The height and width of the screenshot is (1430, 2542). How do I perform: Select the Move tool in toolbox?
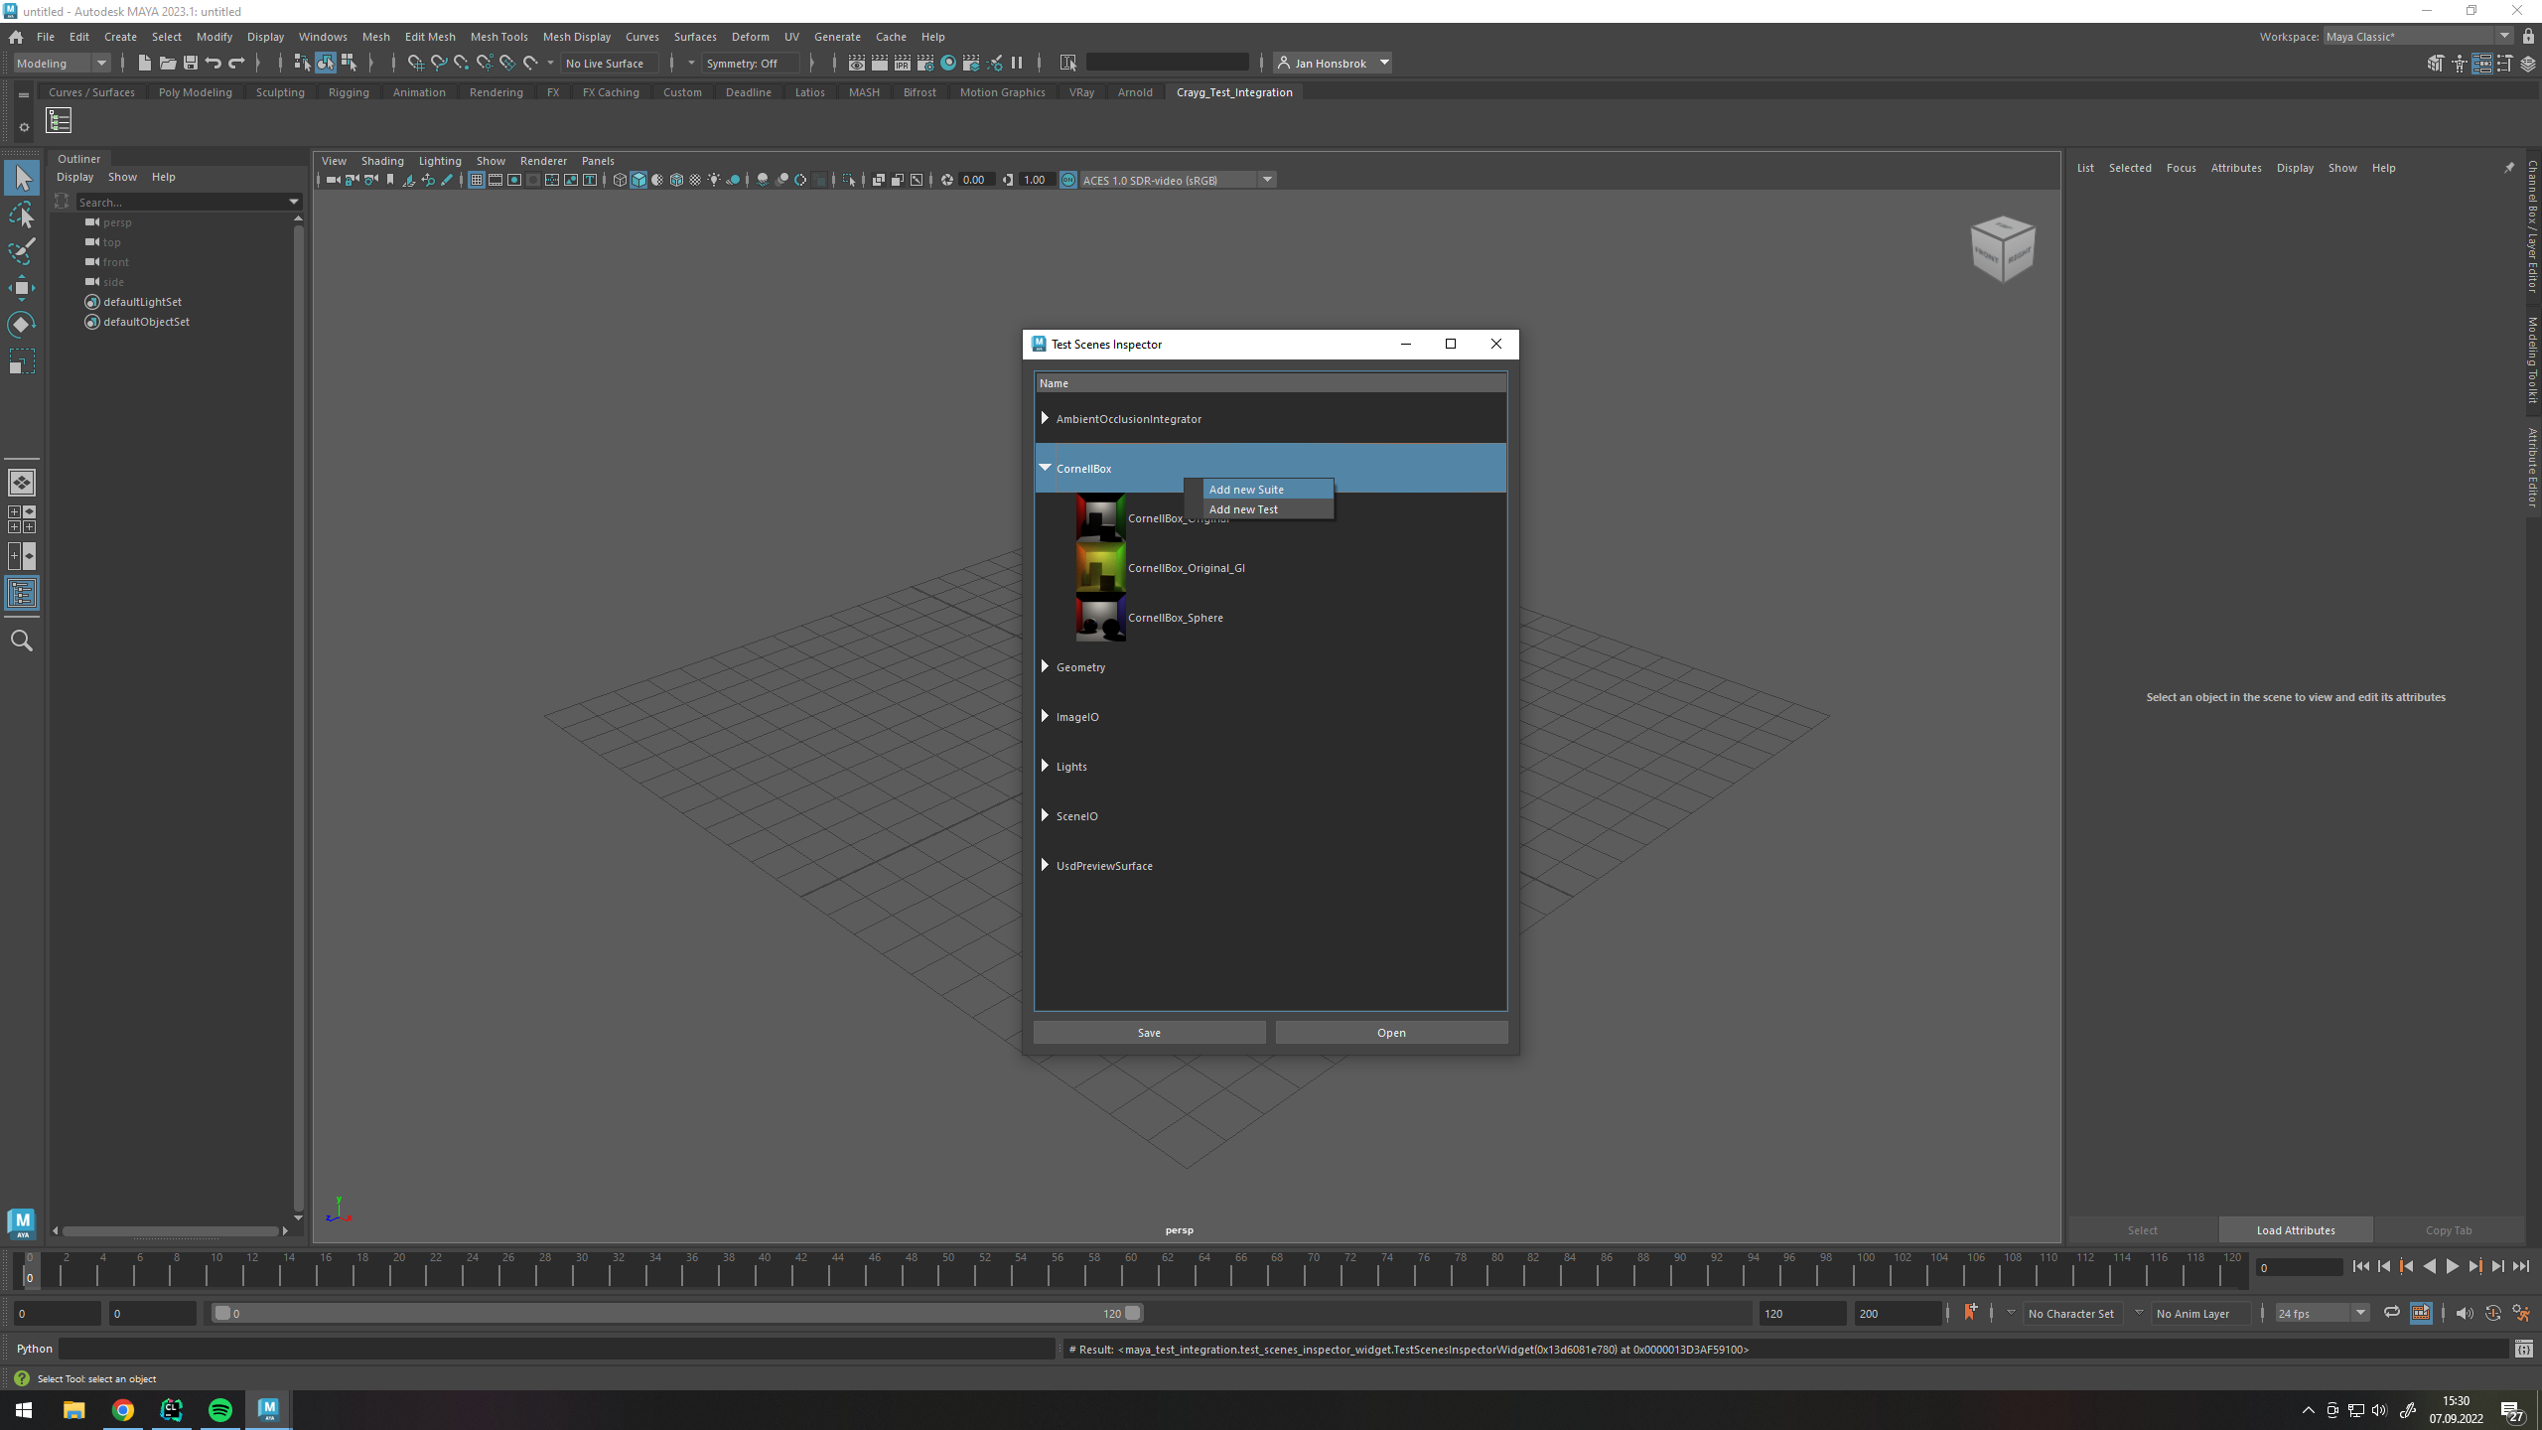pyautogui.click(x=22, y=288)
